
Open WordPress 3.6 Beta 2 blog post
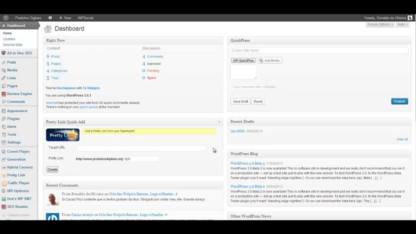coord(248,187)
